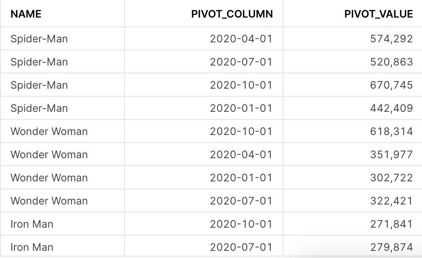This screenshot has height=258, width=422.
Task: Select the value 271,841
Action: pos(391,224)
